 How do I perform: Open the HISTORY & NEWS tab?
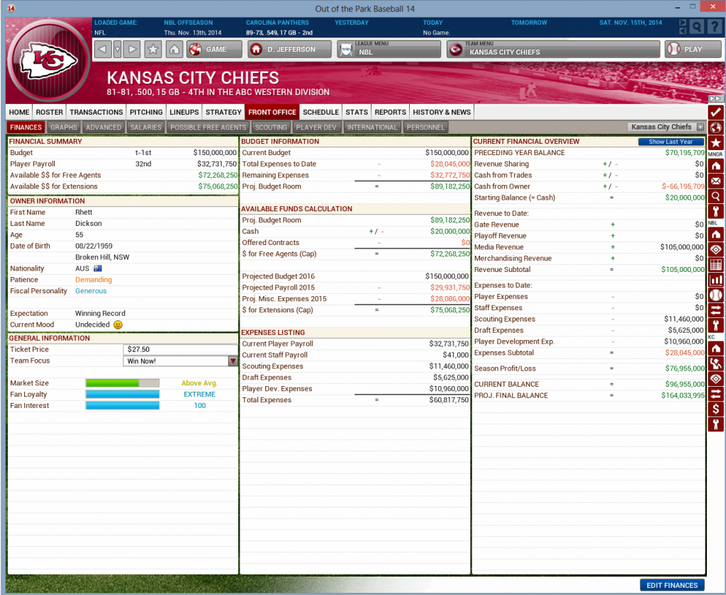click(442, 112)
